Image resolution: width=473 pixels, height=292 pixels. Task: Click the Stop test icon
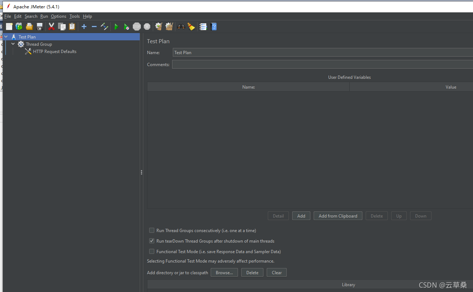point(136,27)
